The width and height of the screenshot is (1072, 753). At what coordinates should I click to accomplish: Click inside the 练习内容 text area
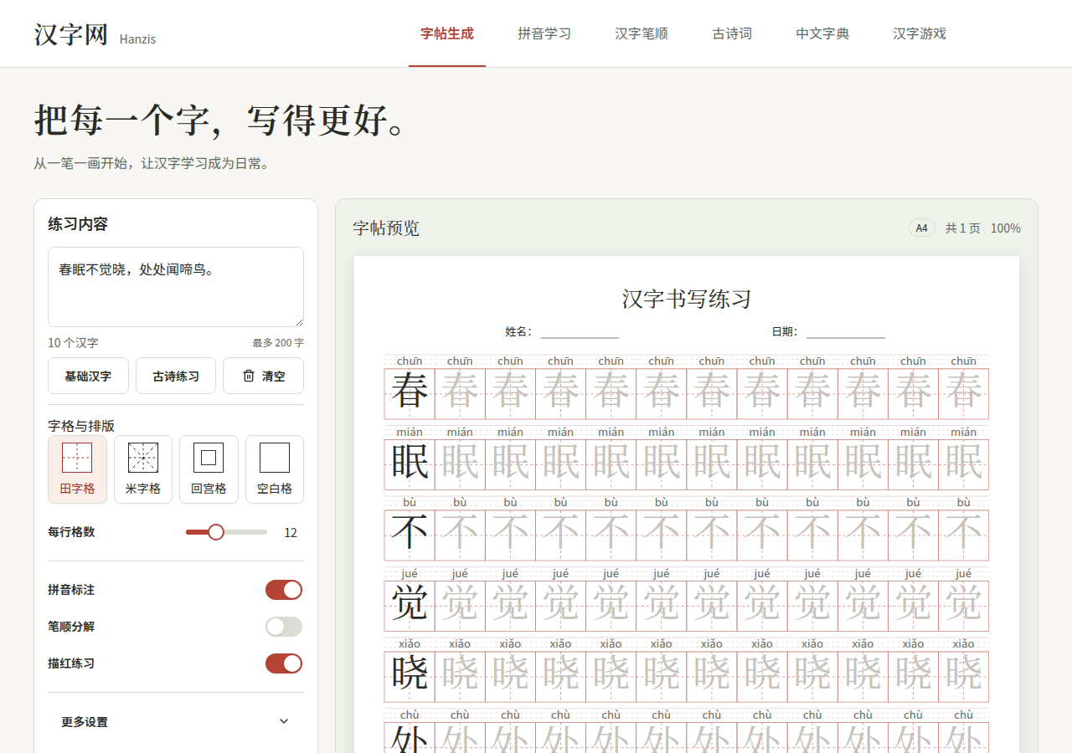176,287
